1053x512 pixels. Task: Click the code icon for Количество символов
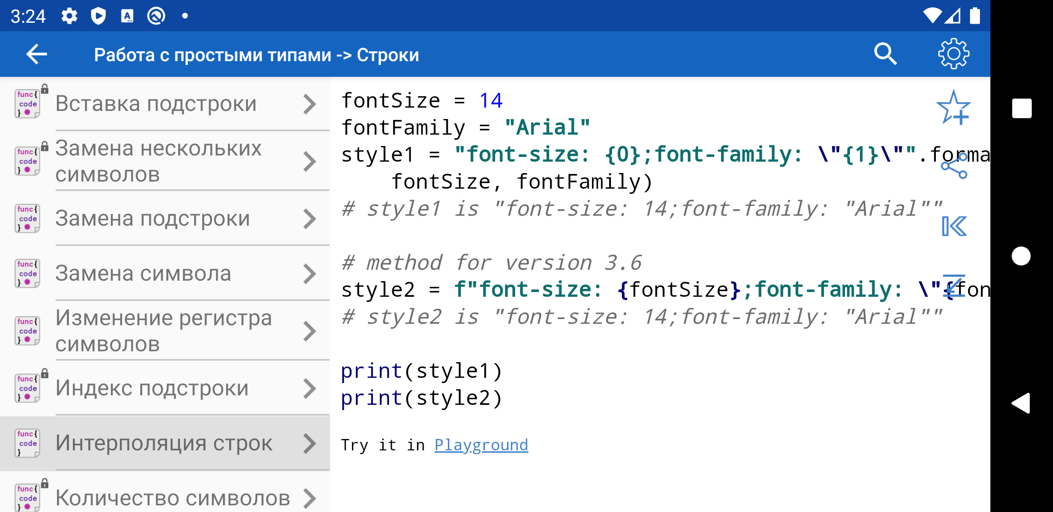point(28,497)
